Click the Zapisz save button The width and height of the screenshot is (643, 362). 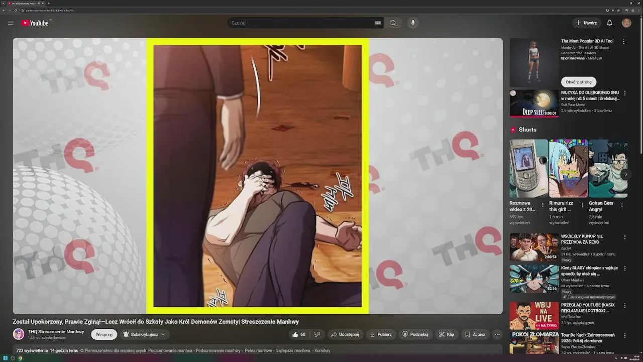pyautogui.click(x=475, y=334)
